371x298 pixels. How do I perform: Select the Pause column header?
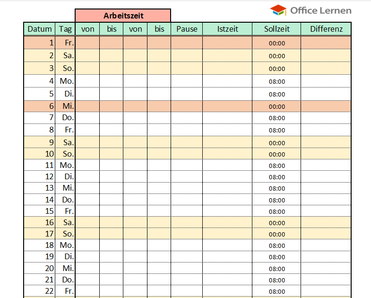[187, 29]
